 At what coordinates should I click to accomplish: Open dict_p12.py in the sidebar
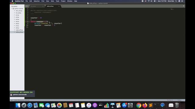coord(19,11)
